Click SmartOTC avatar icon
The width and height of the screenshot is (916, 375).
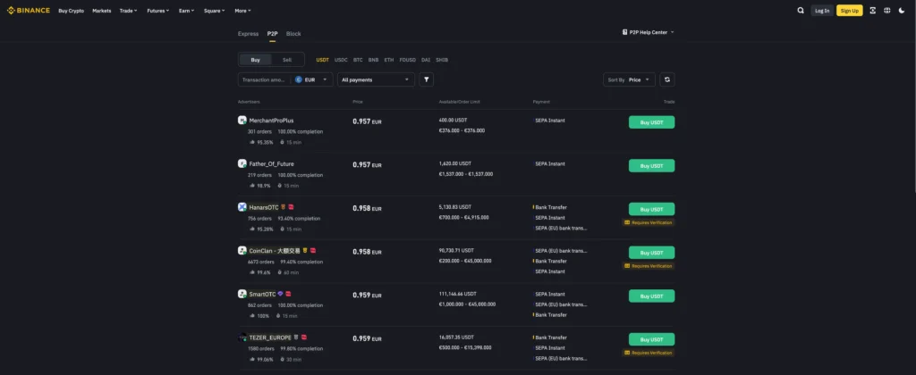coord(242,294)
